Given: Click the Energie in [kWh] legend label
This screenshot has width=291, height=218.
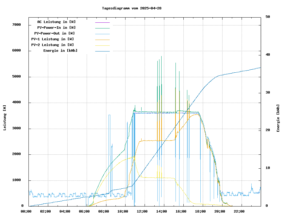Looking at the screenshot, I should click(60, 51).
